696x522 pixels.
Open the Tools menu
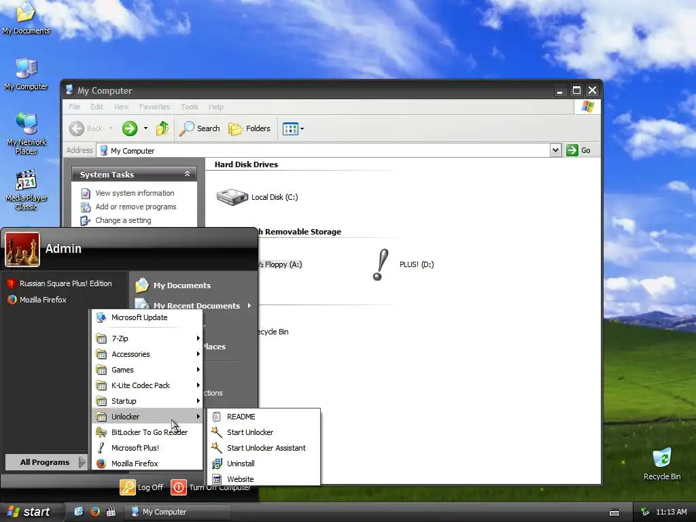coord(189,107)
